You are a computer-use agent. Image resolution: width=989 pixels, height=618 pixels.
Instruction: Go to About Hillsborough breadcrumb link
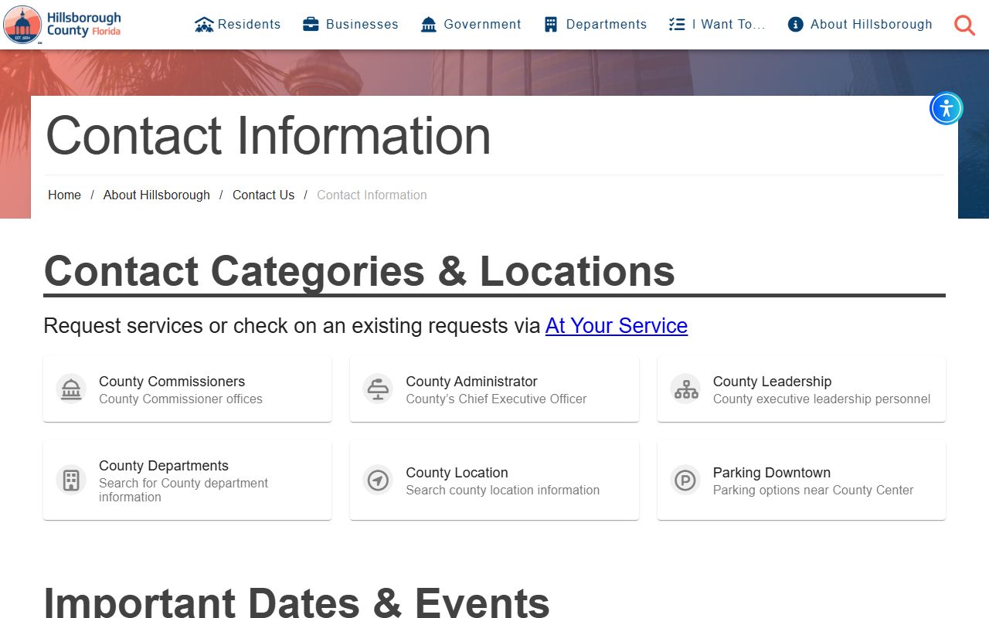click(x=157, y=195)
